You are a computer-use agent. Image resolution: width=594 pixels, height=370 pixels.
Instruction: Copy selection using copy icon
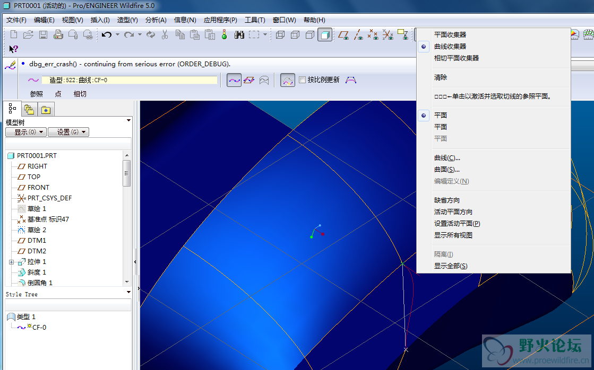point(180,35)
